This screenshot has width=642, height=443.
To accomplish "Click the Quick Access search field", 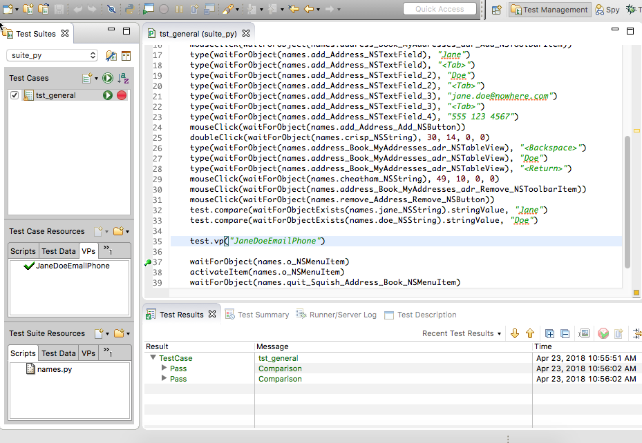I will 440,9.
